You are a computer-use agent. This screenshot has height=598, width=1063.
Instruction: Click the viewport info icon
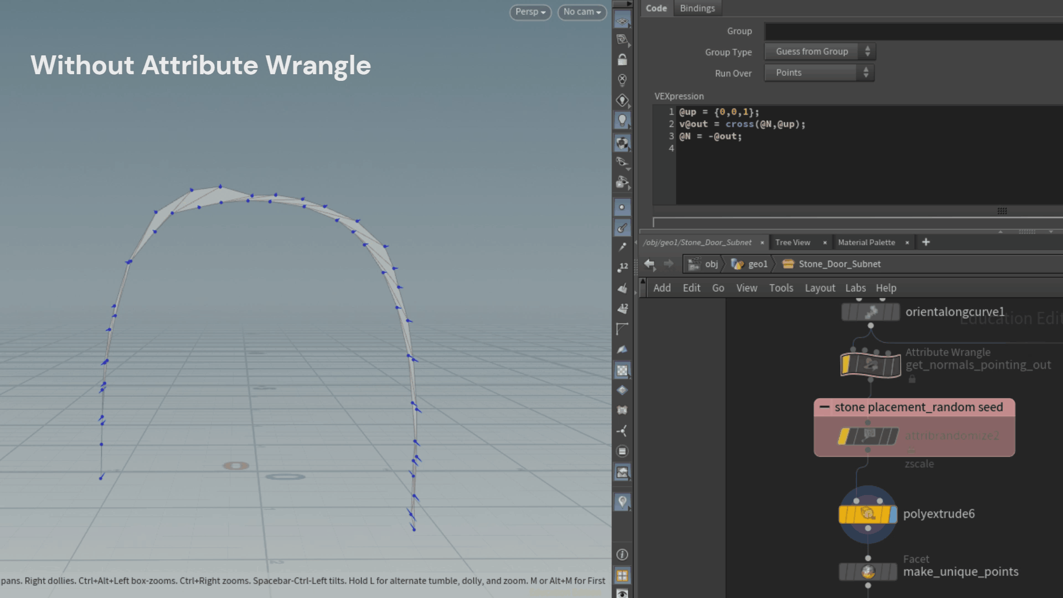coord(622,554)
